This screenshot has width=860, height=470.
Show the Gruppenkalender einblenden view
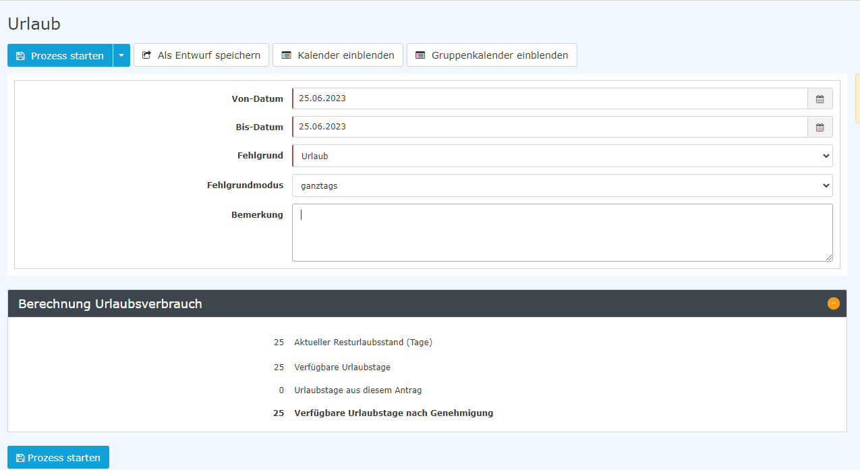click(492, 55)
